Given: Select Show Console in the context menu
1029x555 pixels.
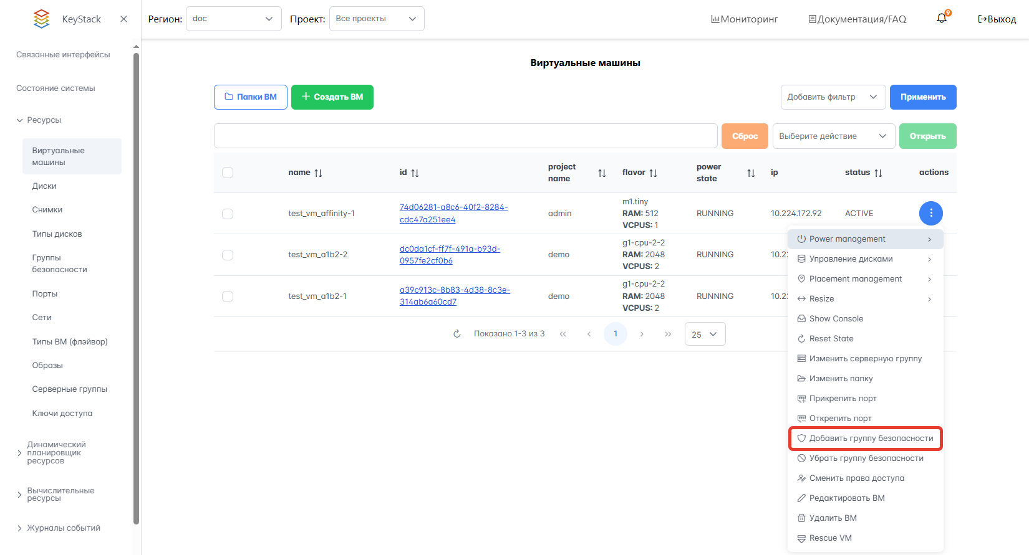Looking at the screenshot, I should coord(836,319).
